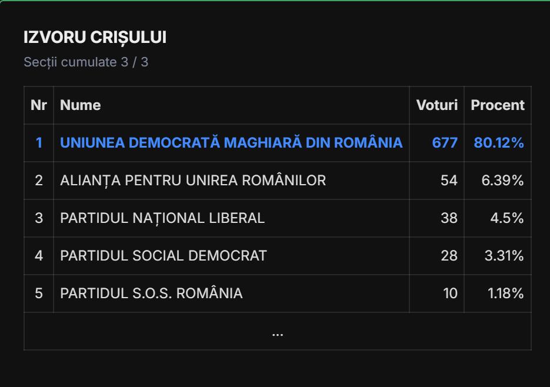
Task: Click the 6.39% percent cell
Action: pos(502,181)
